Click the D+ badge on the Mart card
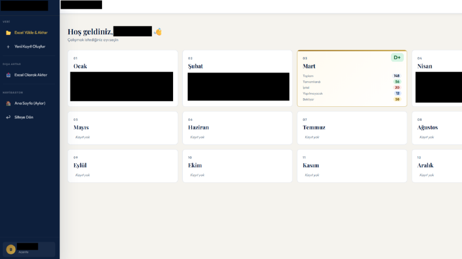The image size is (462, 259). (397, 57)
